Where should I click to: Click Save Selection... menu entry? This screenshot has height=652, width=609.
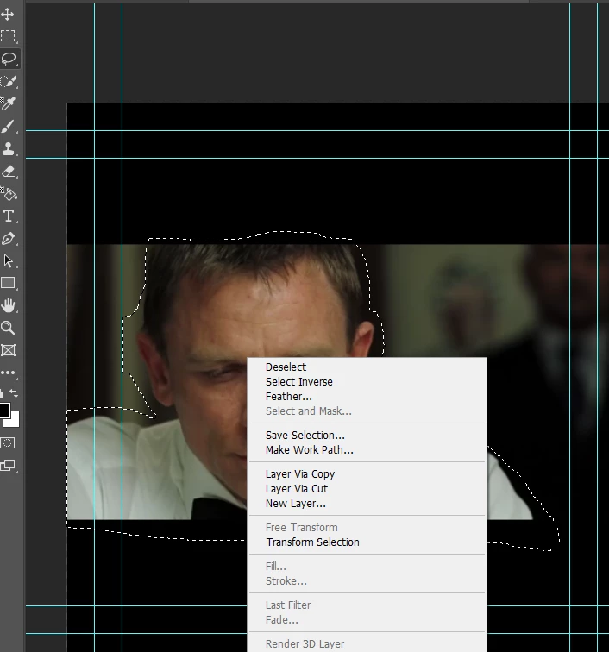pos(304,436)
